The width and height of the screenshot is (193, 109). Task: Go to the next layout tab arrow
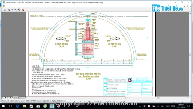[8, 97]
